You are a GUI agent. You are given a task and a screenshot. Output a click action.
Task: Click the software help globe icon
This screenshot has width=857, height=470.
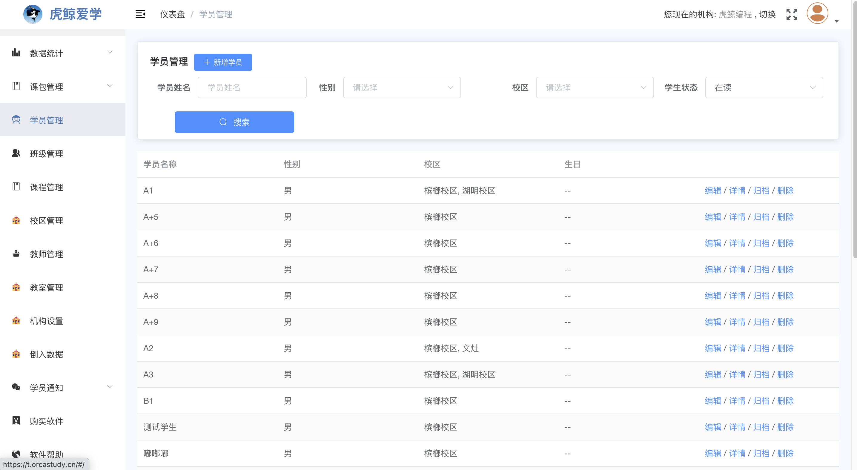(16, 454)
